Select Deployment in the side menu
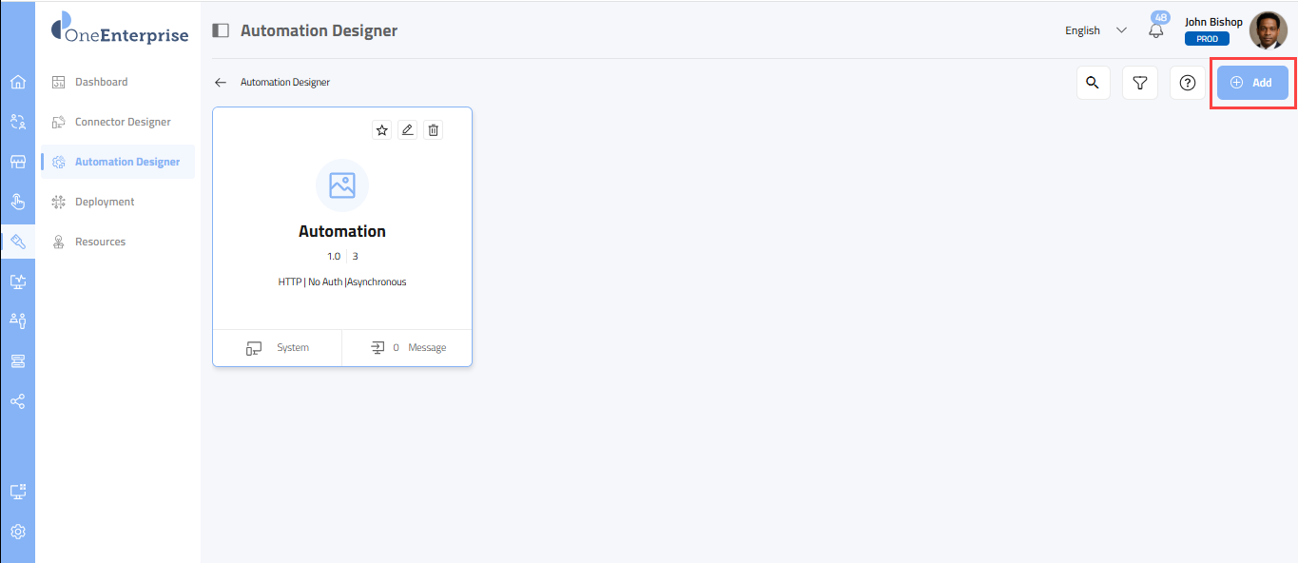 (x=105, y=202)
